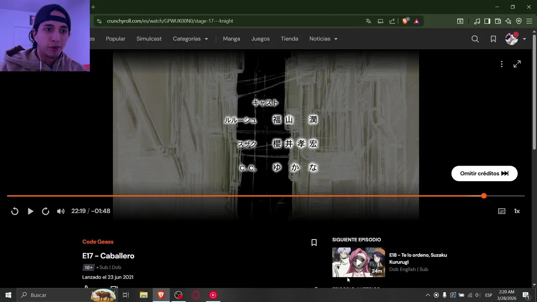Mute the player volume
Image resolution: width=537 pixels, height=302 pixels.
(x=61, y=211)
